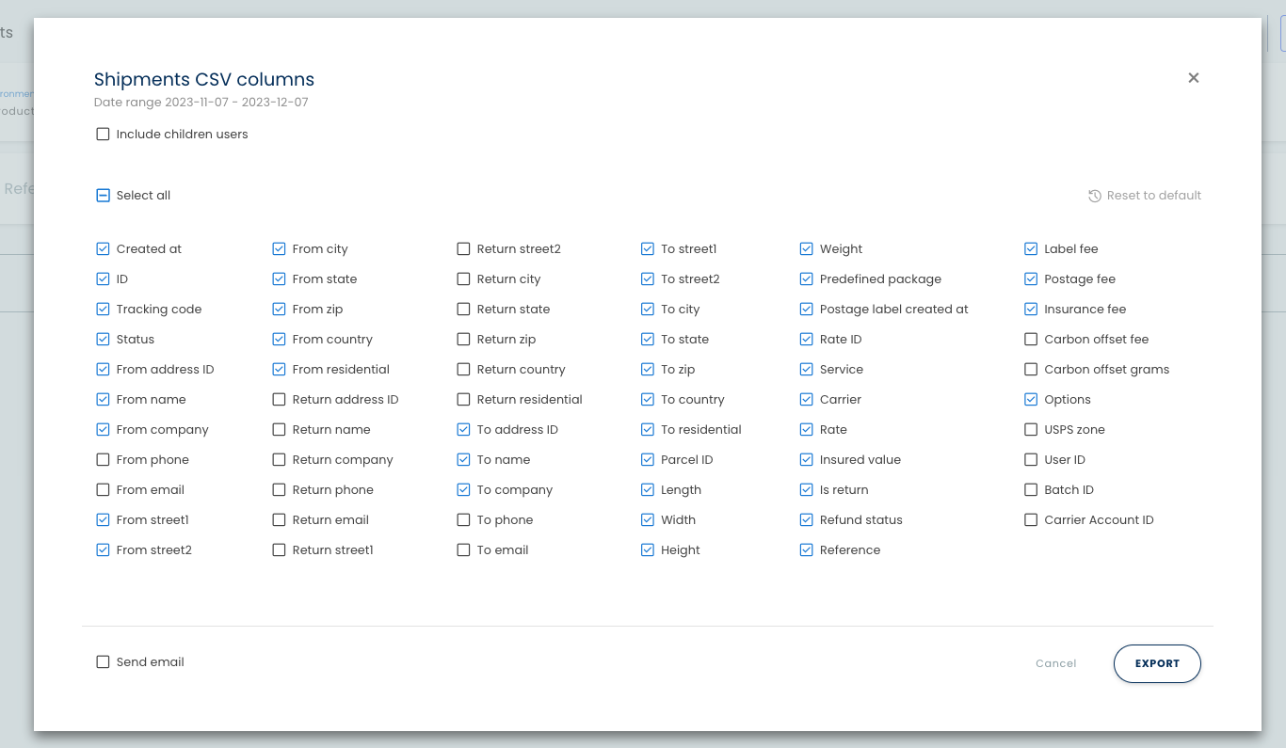1286x748 pixels.
Task: Uncheck the Created at column
Action: tap(103, 248)
